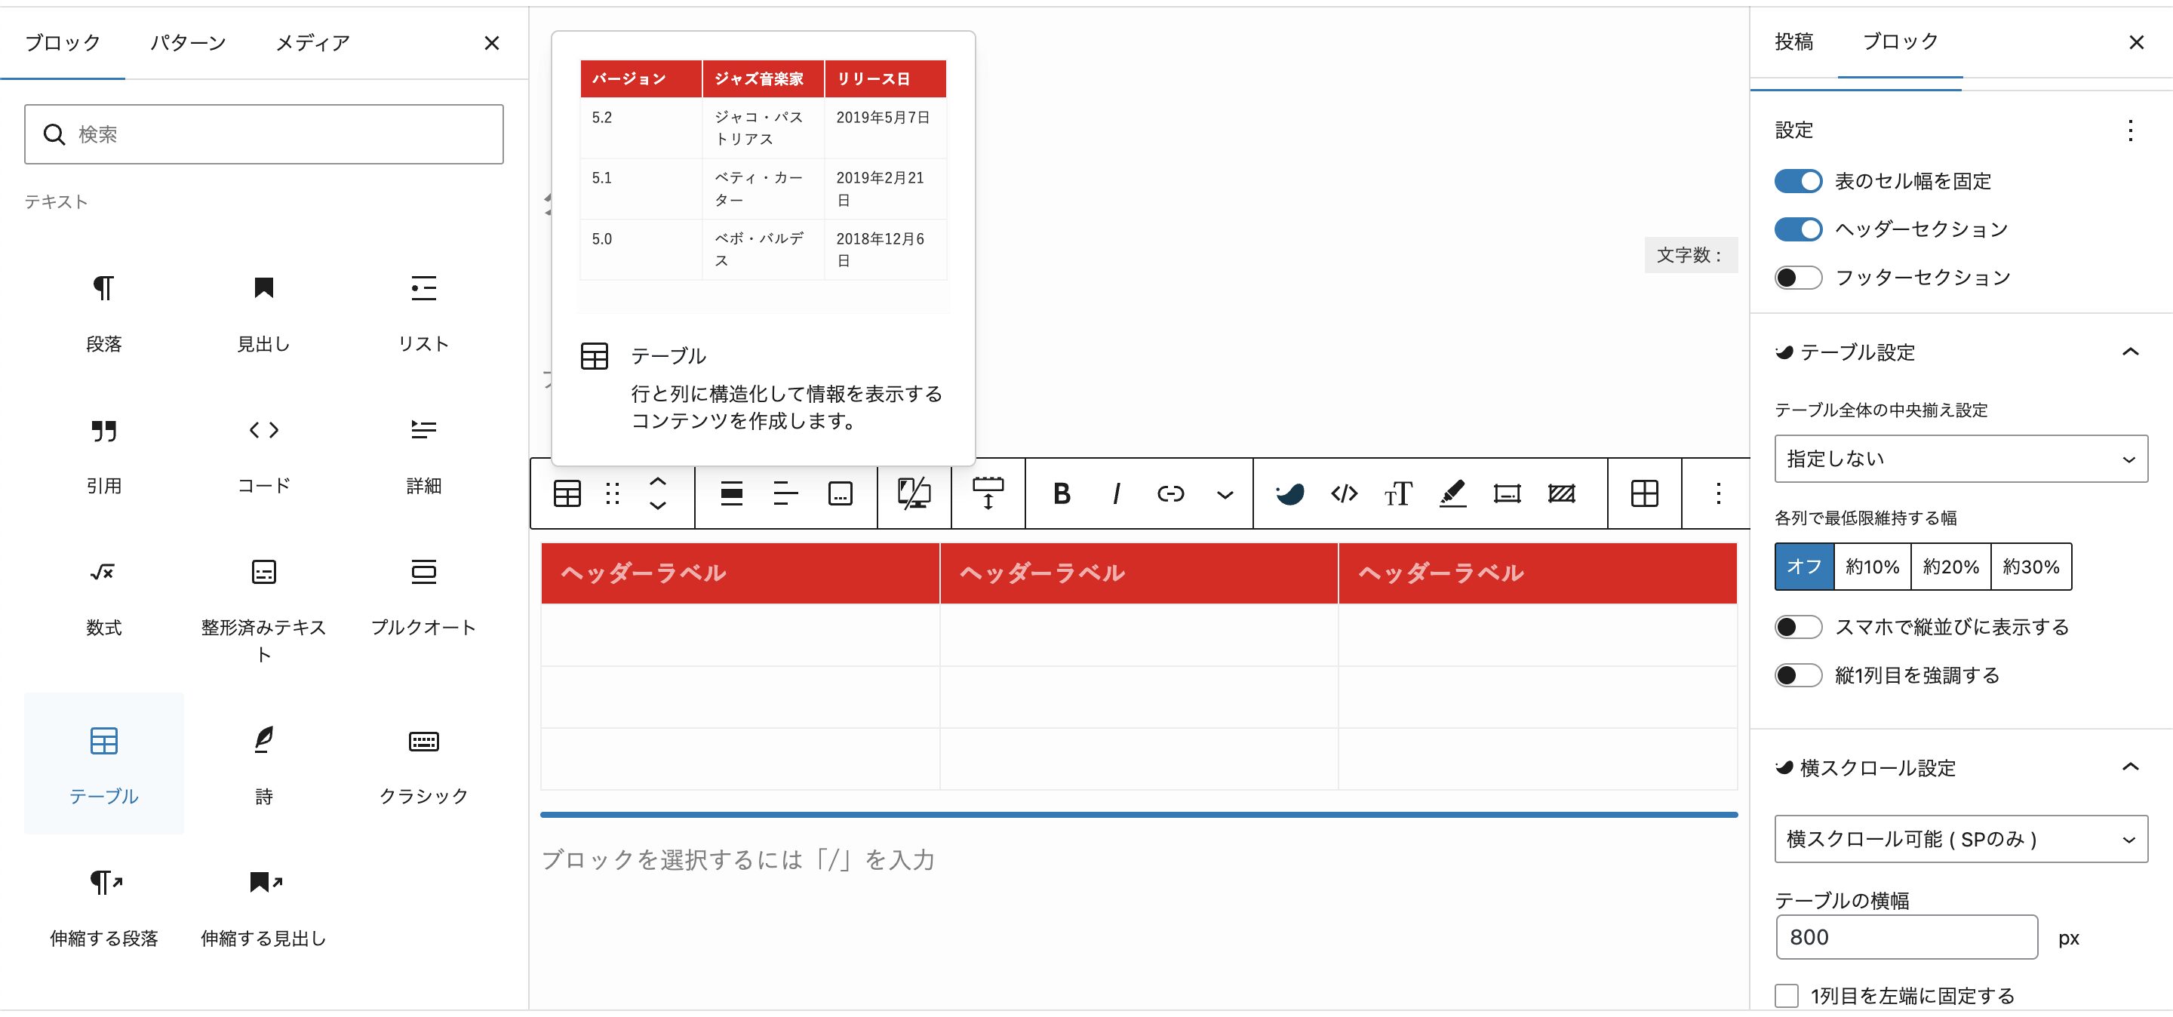Click the Edit table grid icon

pos(1644,493)
